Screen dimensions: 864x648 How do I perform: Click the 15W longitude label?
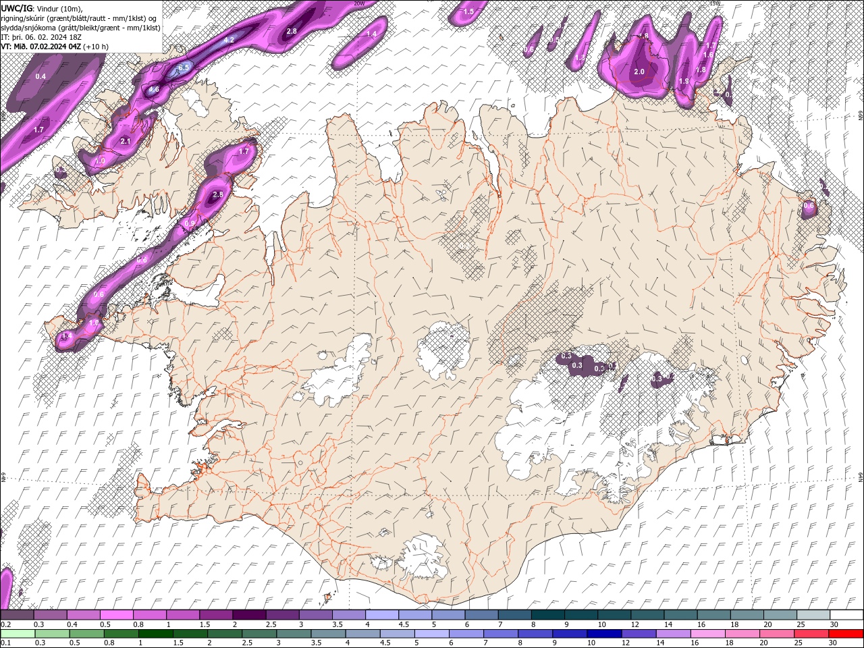click(715, 3)
